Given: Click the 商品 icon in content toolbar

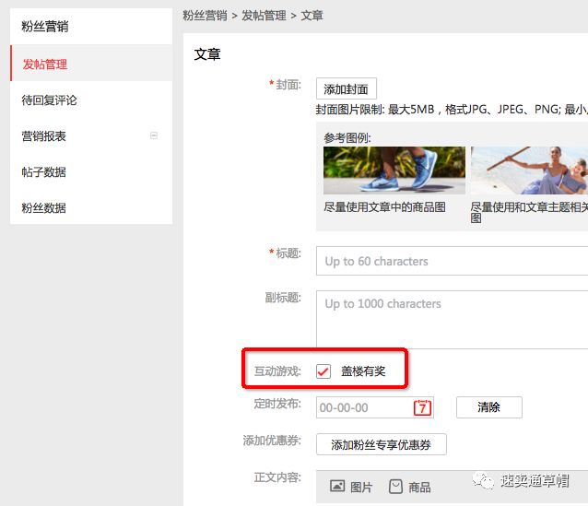Looking at the screenshot, I should [395, 486].
